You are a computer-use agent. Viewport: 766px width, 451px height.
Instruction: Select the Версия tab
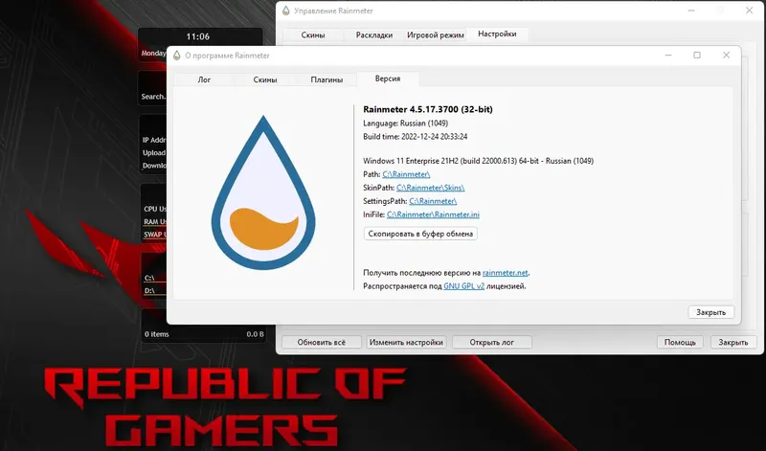coord(388,79)
